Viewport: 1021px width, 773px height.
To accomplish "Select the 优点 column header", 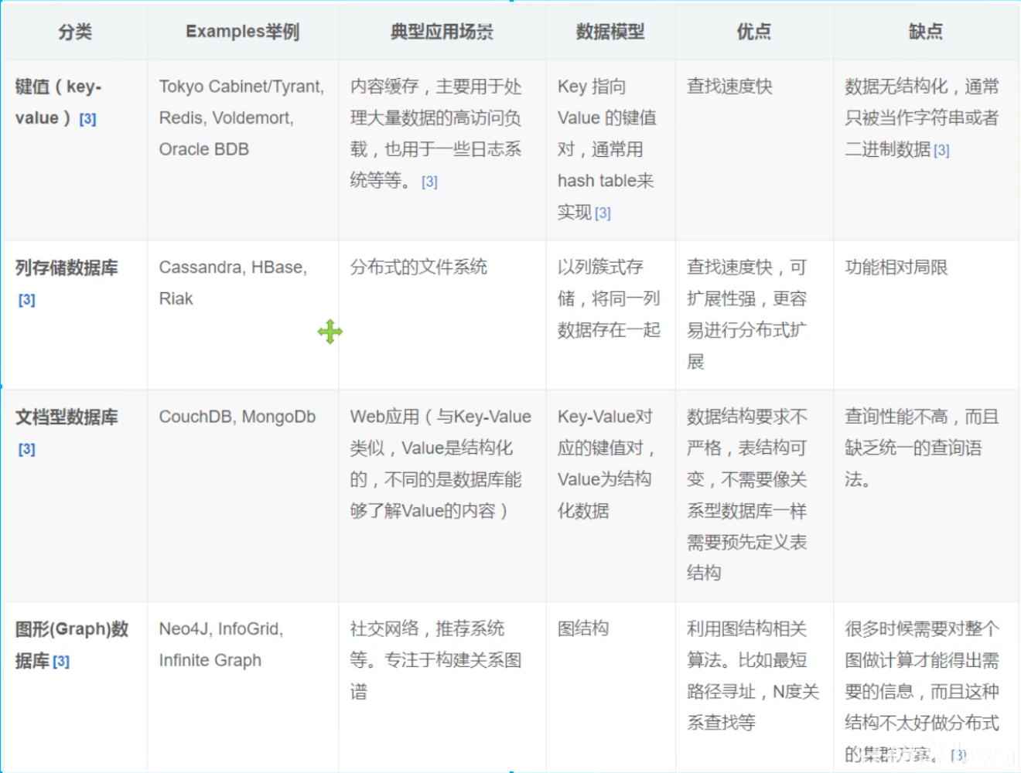I will pyautogui.click(x=754, y=32).
